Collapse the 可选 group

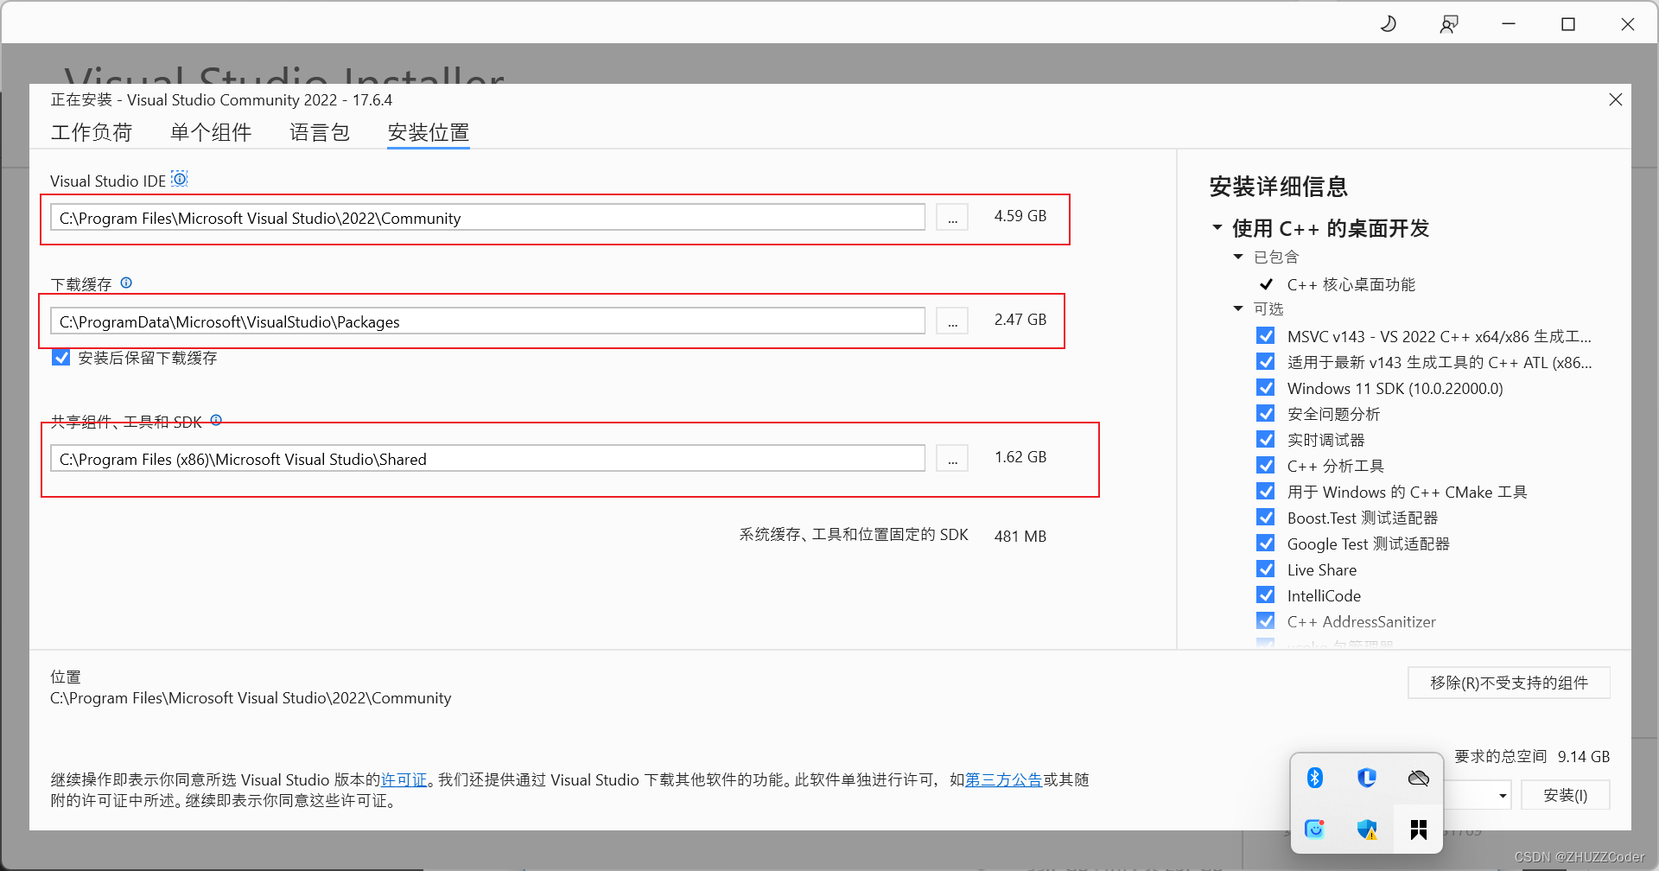click(x=1238, y=308)
